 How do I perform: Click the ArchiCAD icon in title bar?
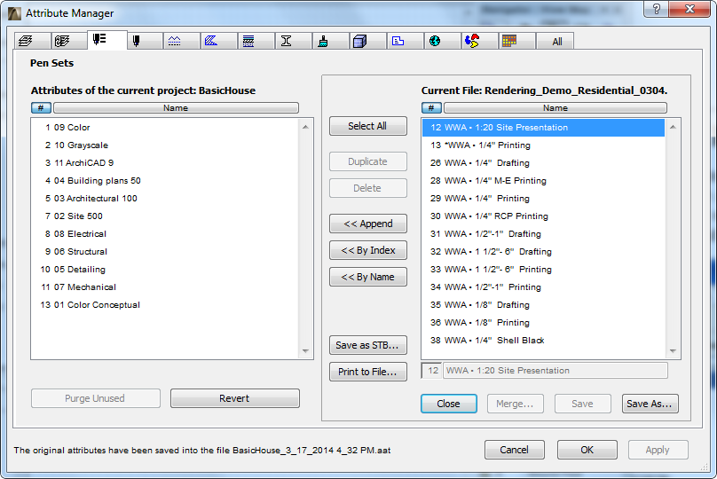(14, 13)
